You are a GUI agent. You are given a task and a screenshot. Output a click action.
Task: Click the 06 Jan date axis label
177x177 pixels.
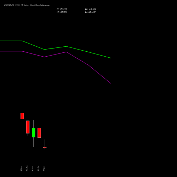[x=27, y=169]
